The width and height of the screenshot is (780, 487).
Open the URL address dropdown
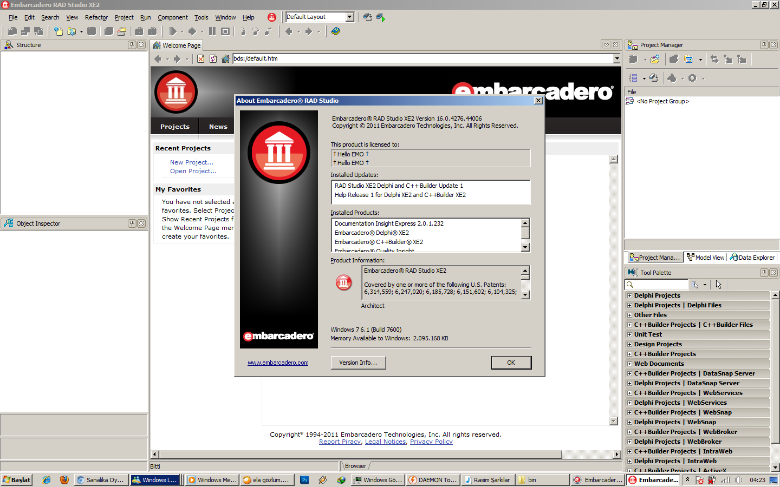[616, 58]
